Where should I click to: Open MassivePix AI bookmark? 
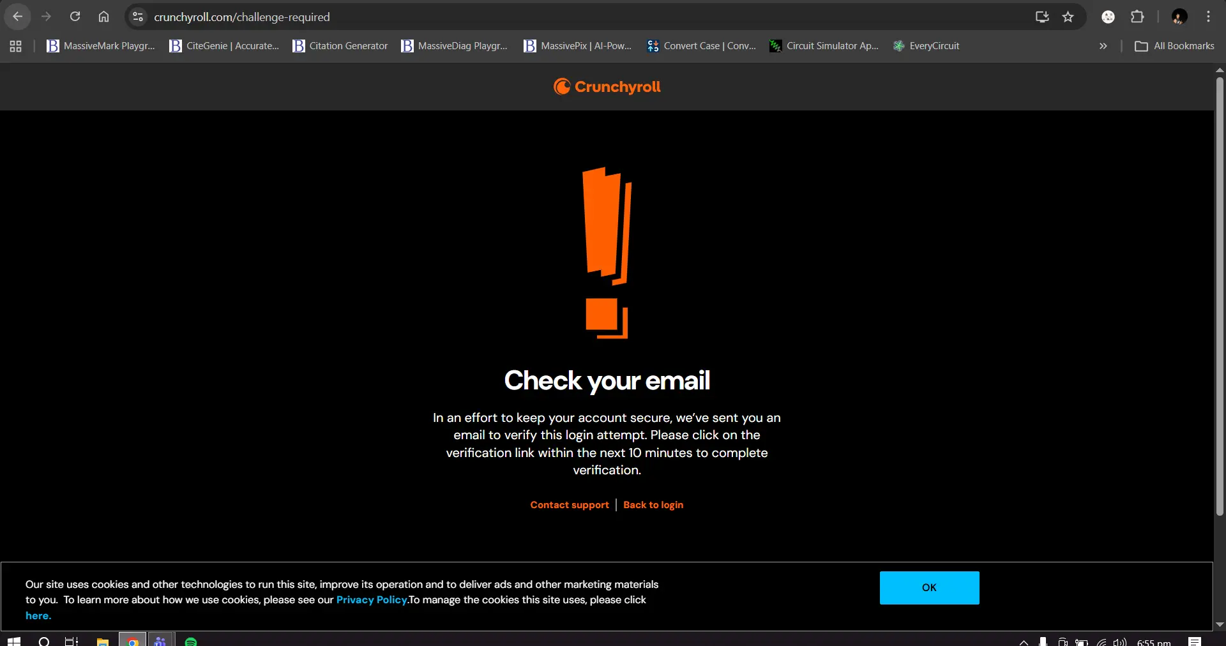[x=578, y=46]
